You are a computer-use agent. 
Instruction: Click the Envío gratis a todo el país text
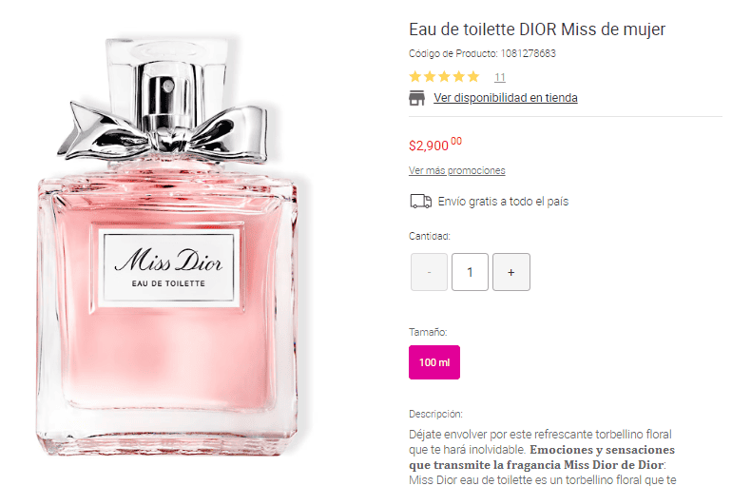click(503, 202)
